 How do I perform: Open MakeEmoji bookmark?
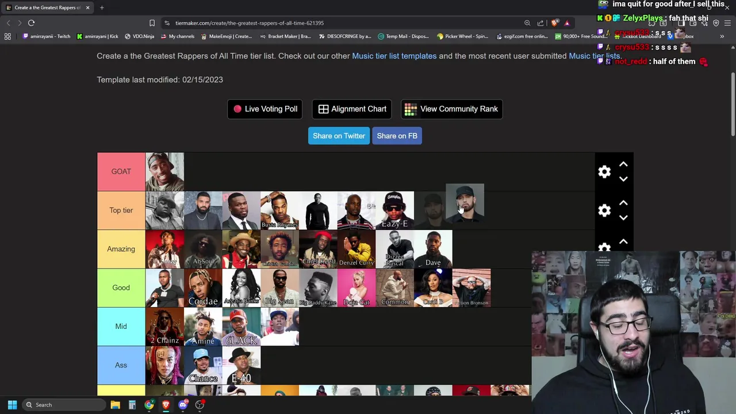(x=226, y=36)
